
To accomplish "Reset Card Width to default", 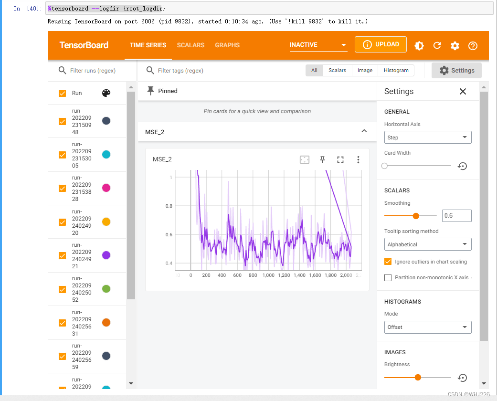I will click(463, 166).
